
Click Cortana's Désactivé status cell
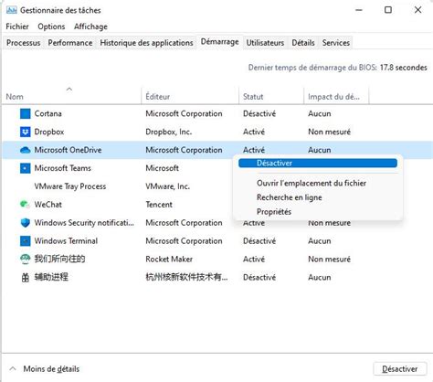pyautogui.click(x=259, y=113)
